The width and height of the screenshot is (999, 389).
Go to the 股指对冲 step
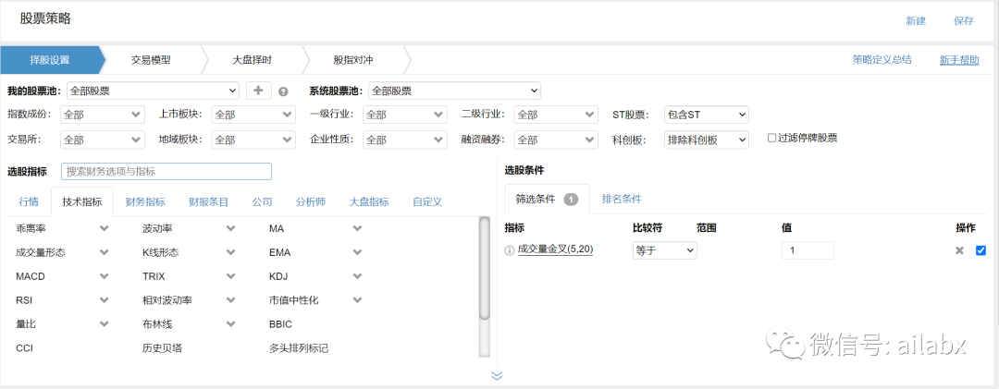click(353, 60)
